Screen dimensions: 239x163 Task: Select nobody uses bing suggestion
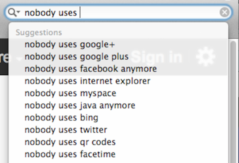tap(118, 118)
